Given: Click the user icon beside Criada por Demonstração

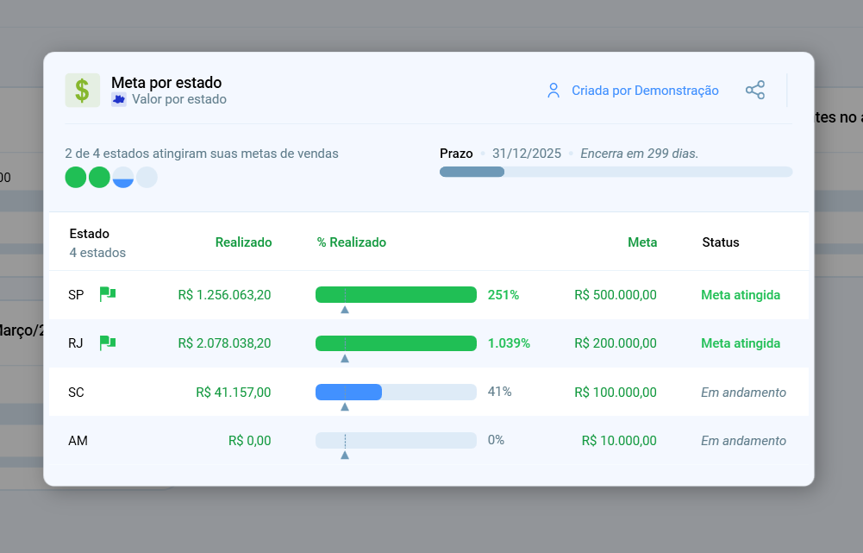Looking at the screenshot, I should click(x=553, y=91).
